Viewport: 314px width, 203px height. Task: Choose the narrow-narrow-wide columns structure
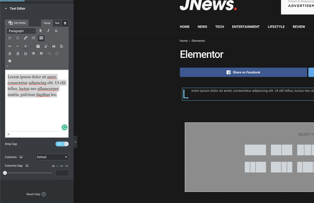coord(255,167)
